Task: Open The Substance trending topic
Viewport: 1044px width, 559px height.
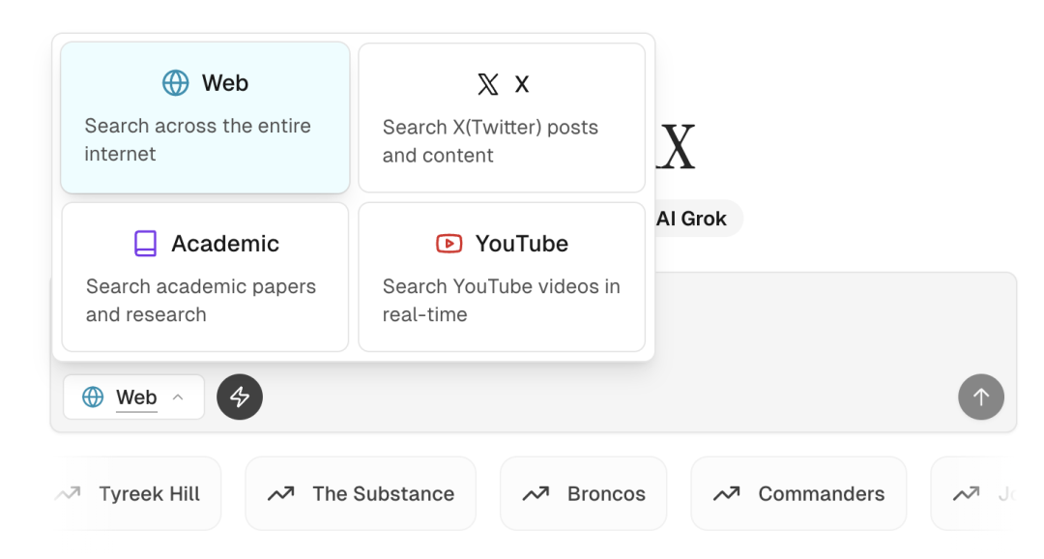Action: tap(361, 493)
